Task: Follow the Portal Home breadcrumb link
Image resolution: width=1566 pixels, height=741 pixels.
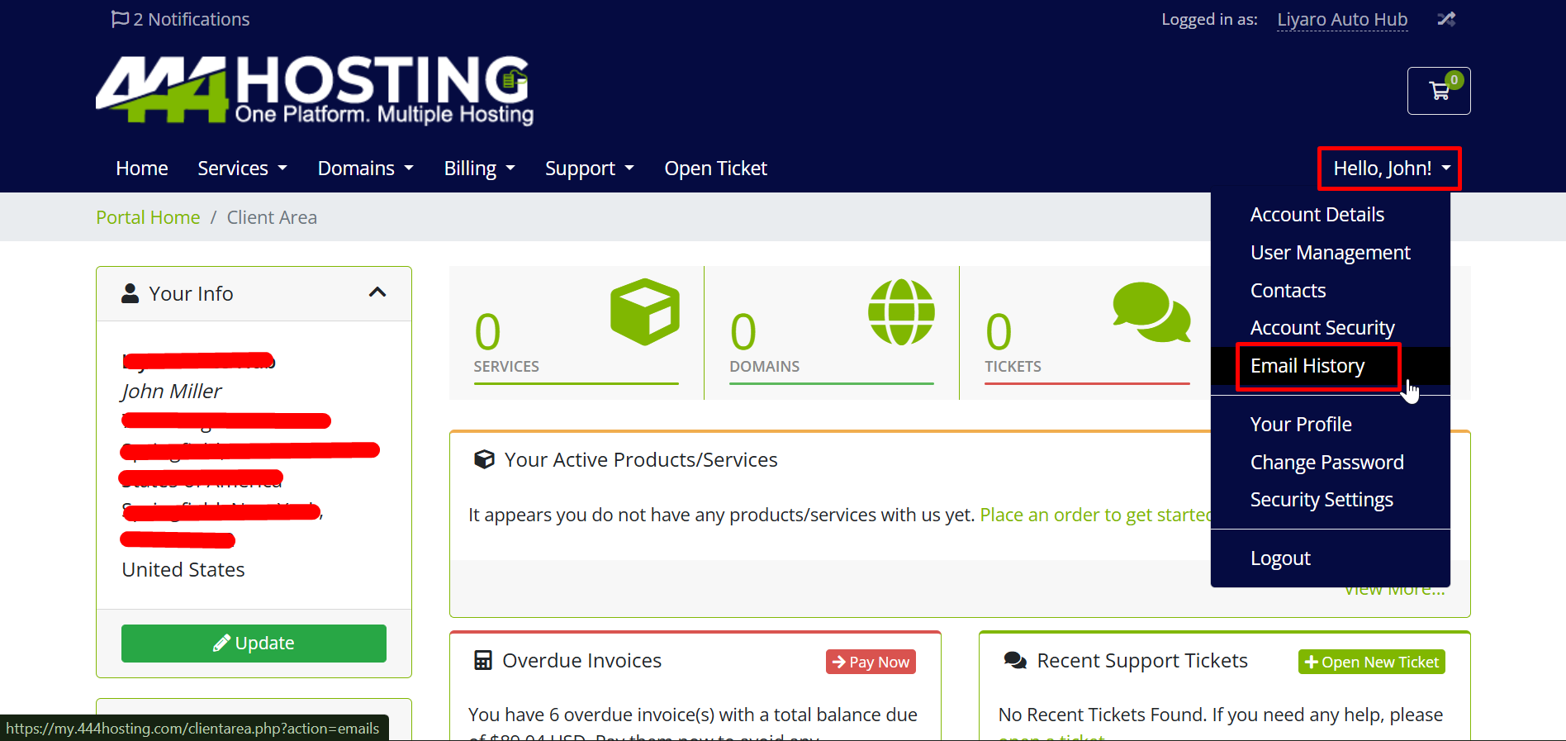Action: (148, 217)
